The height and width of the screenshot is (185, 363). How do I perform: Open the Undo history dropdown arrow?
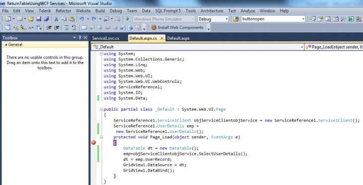tap(88, 19)
